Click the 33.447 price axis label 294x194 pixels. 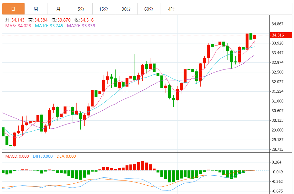(x=278, y=53)
